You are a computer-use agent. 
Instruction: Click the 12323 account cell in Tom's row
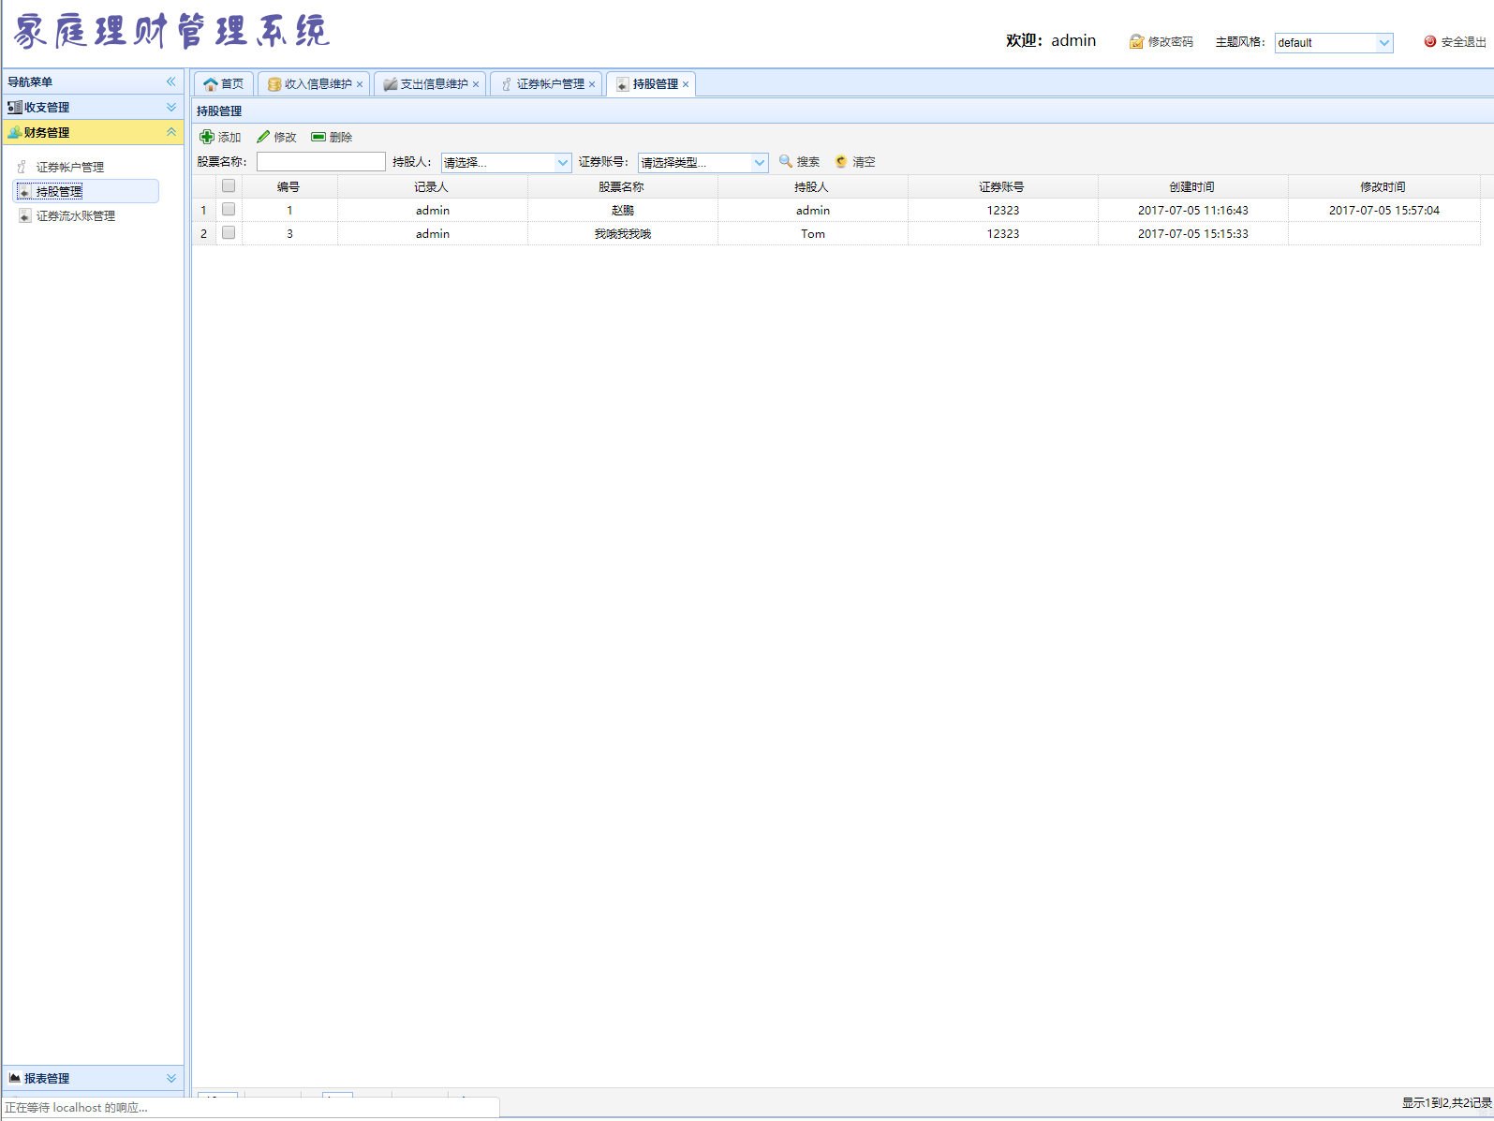[1003, 233]
